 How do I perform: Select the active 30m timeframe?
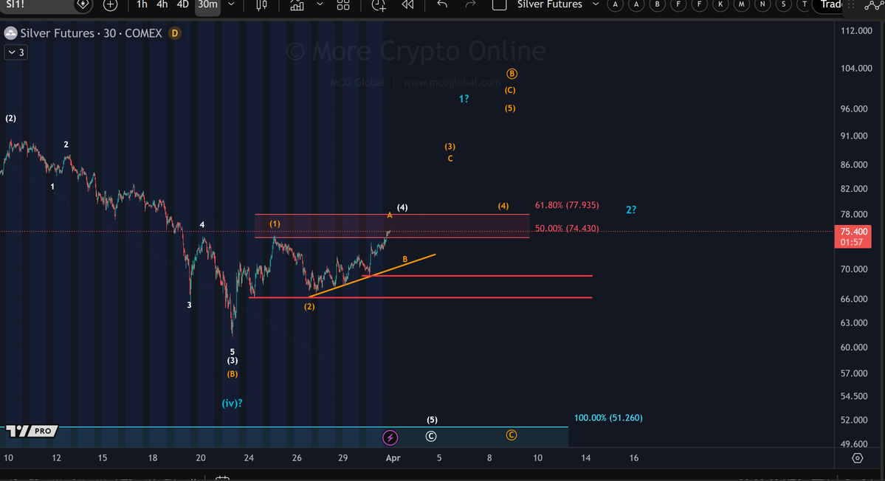click(x=207, y=4)
